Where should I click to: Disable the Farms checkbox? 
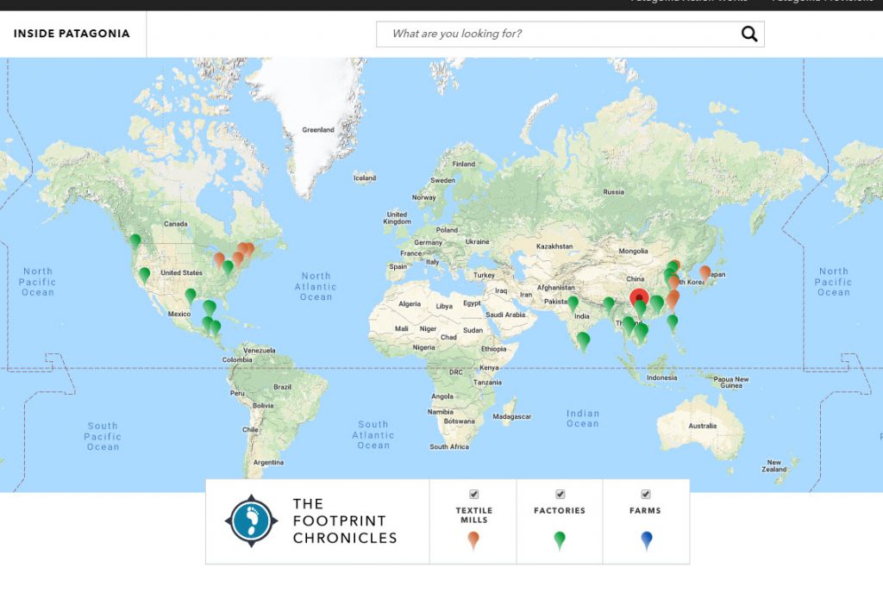[646, 493]
